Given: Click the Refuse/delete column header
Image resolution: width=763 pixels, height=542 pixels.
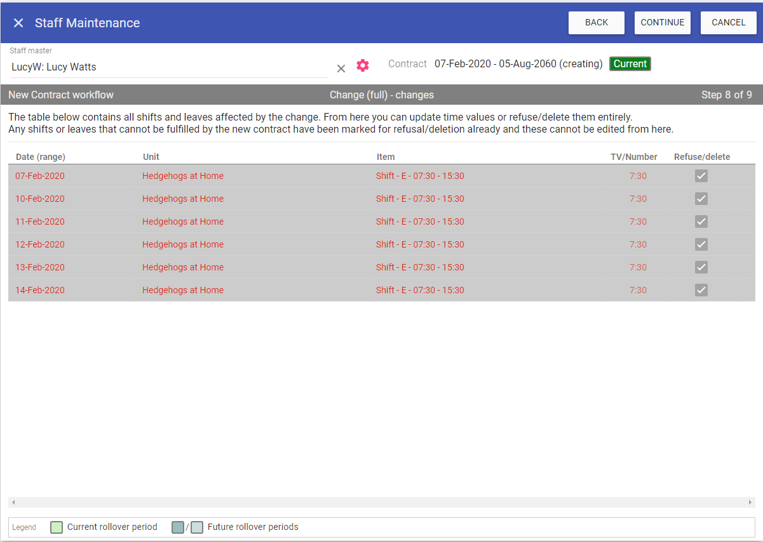Looking at the screenshot, I should pos(702,157).
